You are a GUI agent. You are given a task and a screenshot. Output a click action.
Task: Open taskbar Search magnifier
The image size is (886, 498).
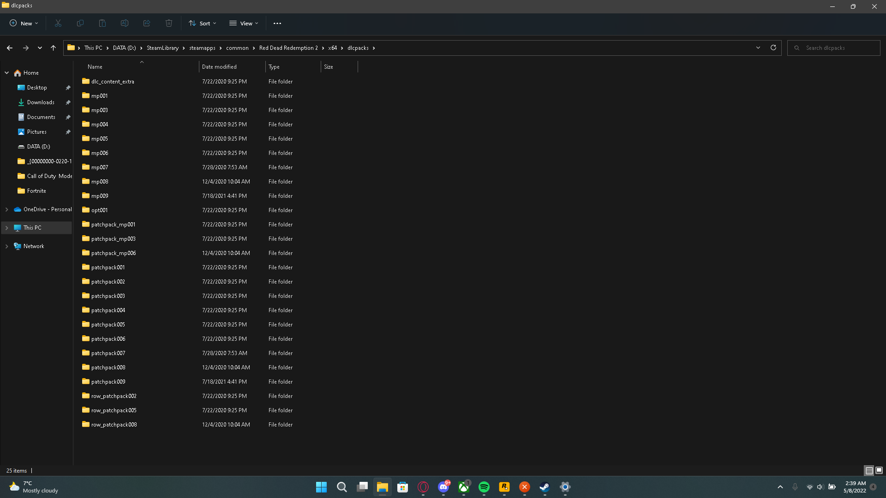(342, 487)
